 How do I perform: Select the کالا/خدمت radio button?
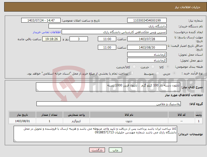pos(134,67)
